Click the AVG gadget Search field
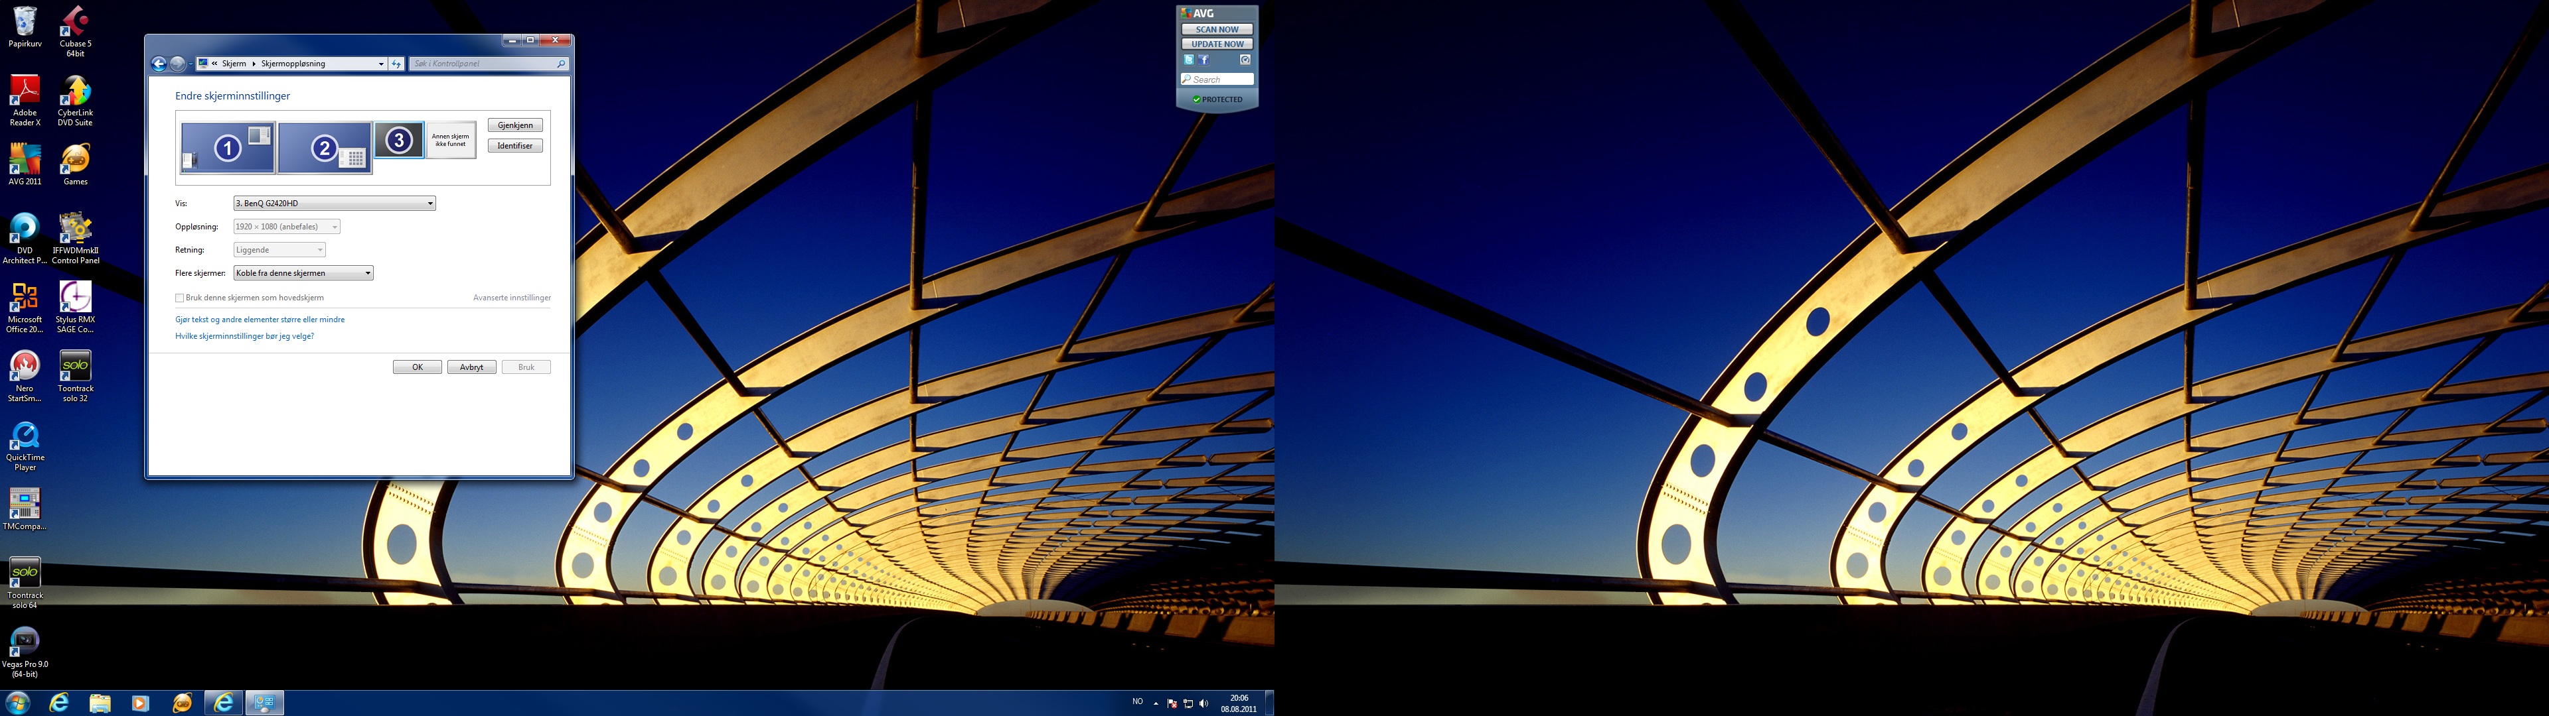 point(1217,79)
